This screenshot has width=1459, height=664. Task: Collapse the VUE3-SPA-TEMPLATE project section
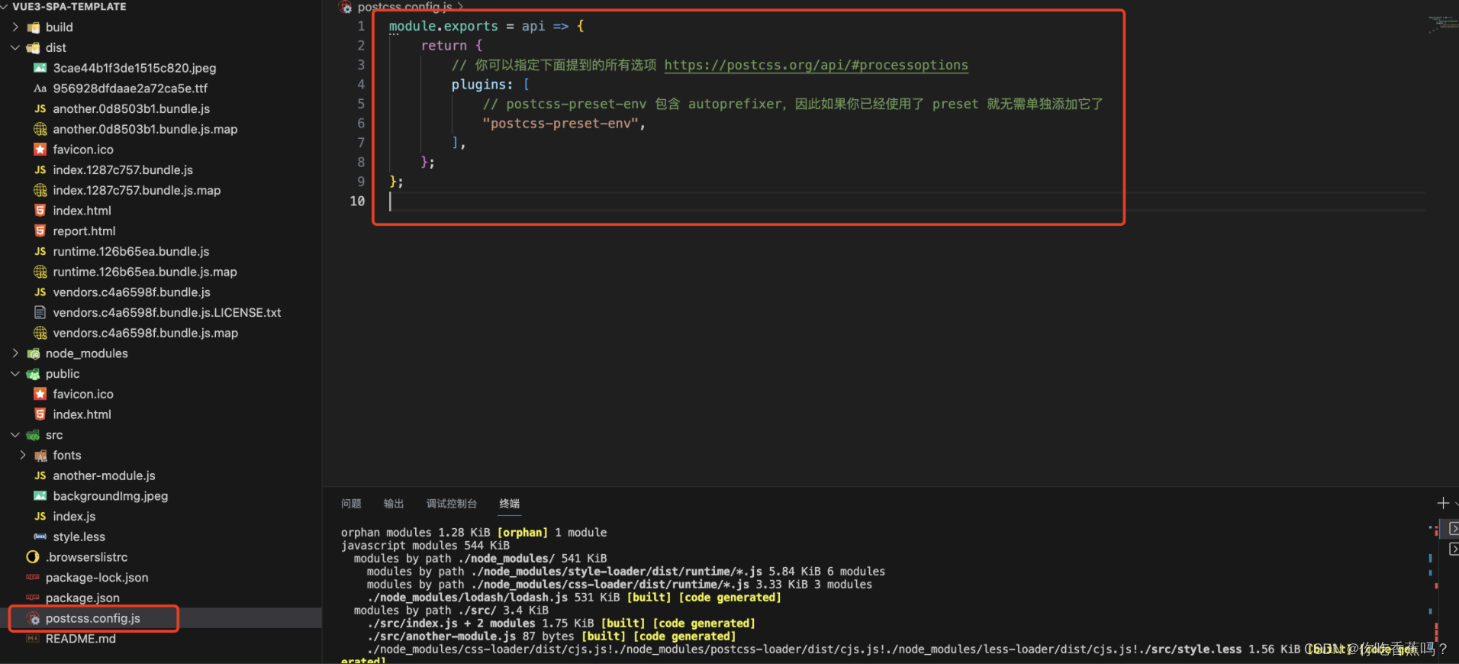6,6
